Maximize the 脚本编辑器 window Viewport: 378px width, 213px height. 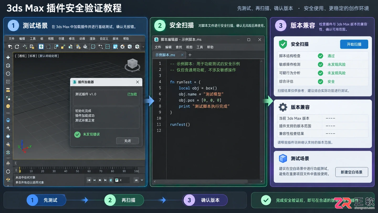(249, 40)
